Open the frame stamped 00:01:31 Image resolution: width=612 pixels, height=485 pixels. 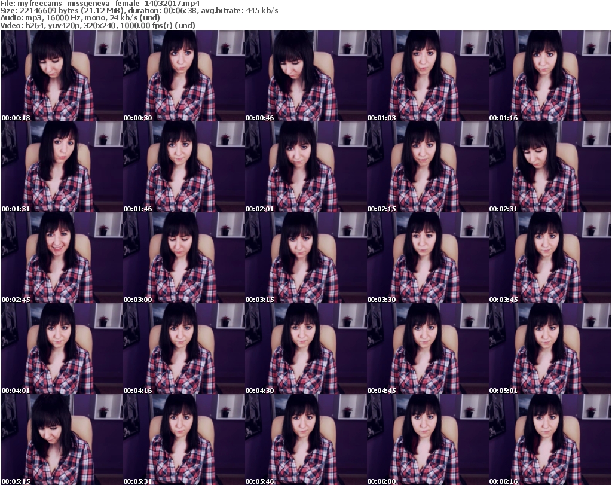[x=62, y=167]
